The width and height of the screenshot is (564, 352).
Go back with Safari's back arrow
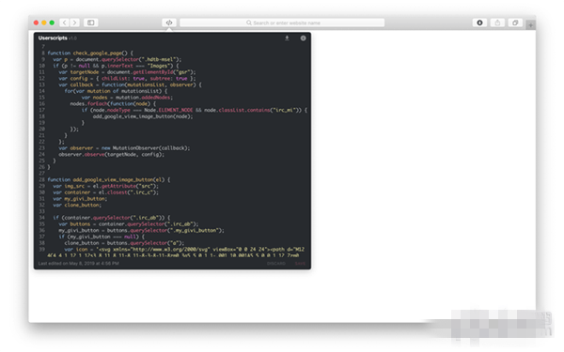(64, 23)
